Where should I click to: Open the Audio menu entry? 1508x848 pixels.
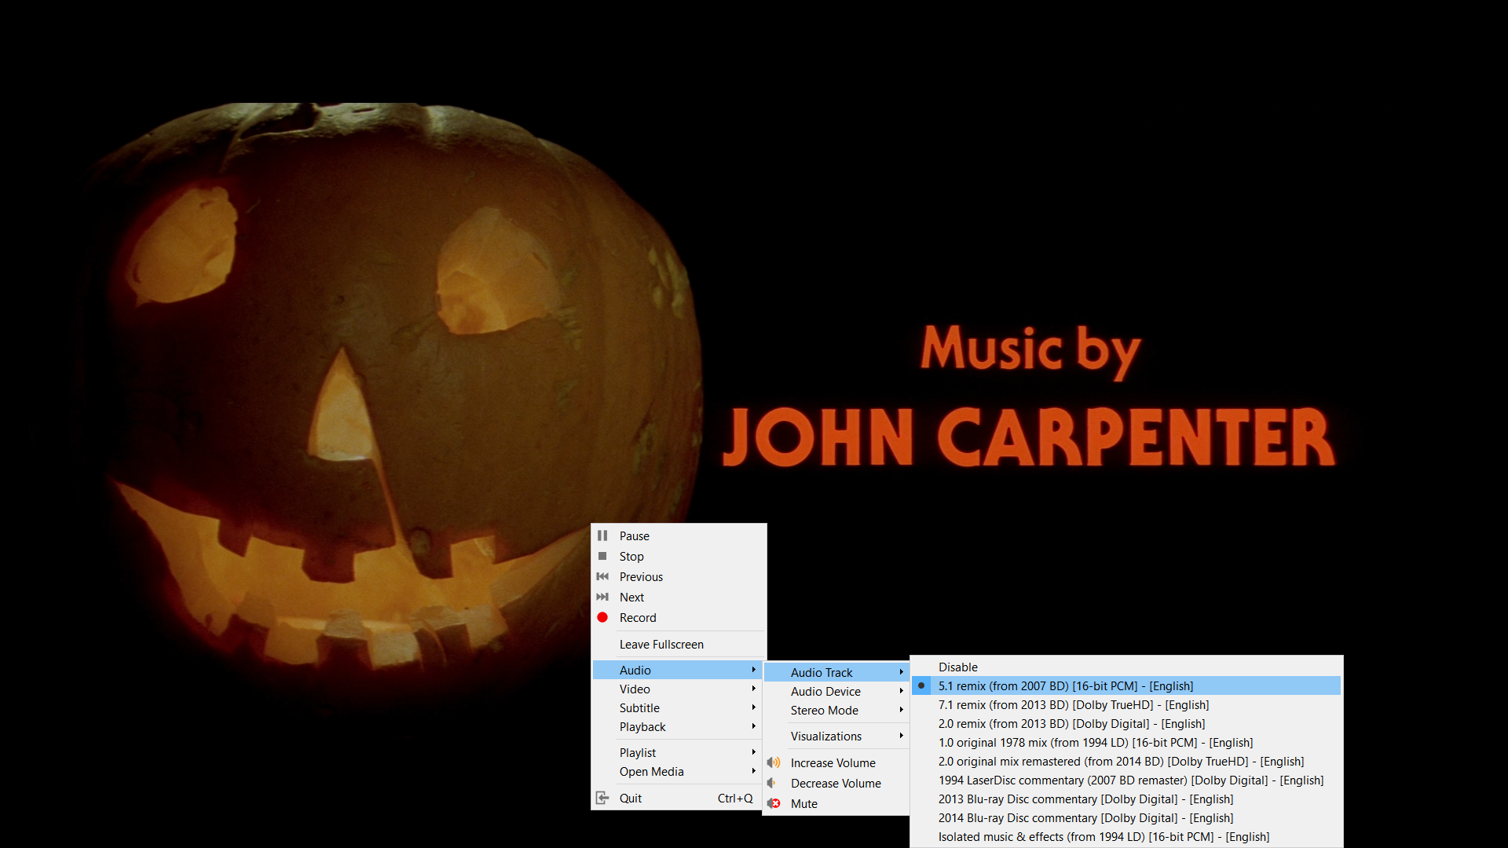click(x=679, y=670)
